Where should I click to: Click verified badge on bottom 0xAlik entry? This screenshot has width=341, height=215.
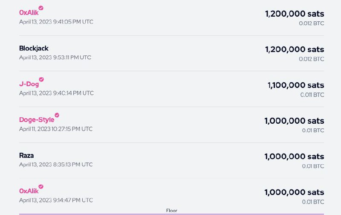pyautogui.click(x=41, y=187)
